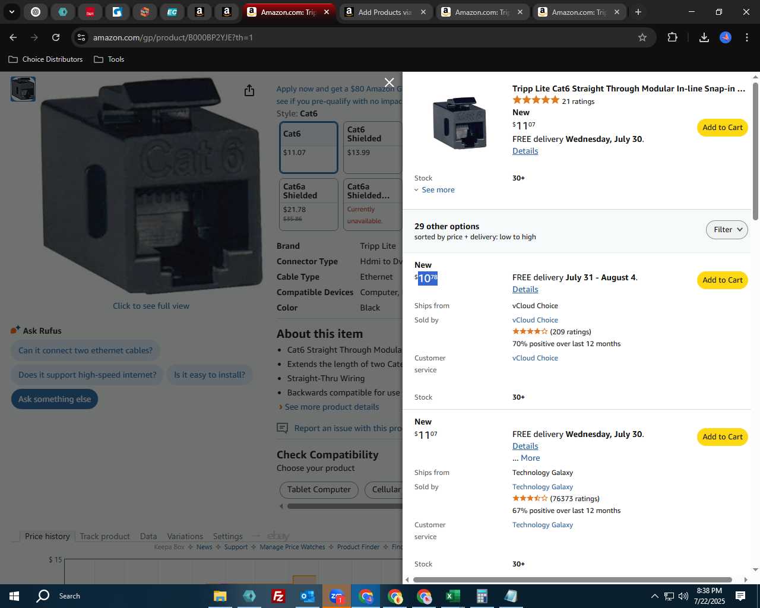Report an issue with this product

point(348,428)
